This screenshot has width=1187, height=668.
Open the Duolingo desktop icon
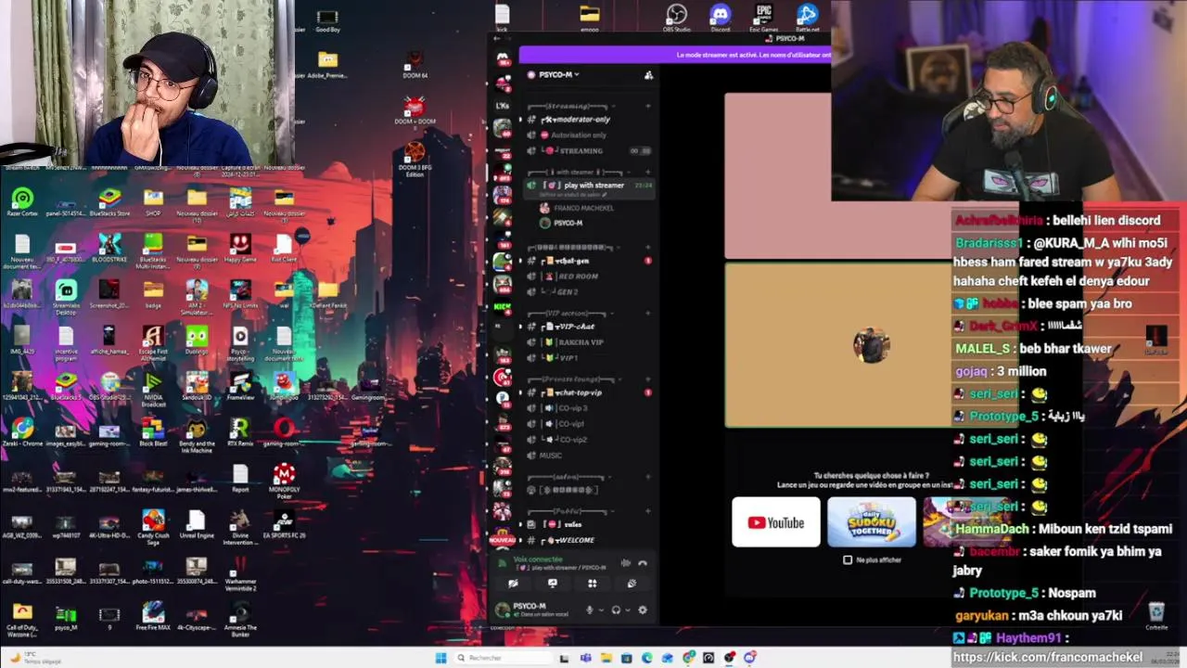coord(197,340)
